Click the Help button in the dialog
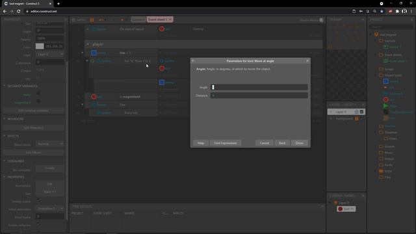This screenshot has height=234, width=416. (201, 143)
